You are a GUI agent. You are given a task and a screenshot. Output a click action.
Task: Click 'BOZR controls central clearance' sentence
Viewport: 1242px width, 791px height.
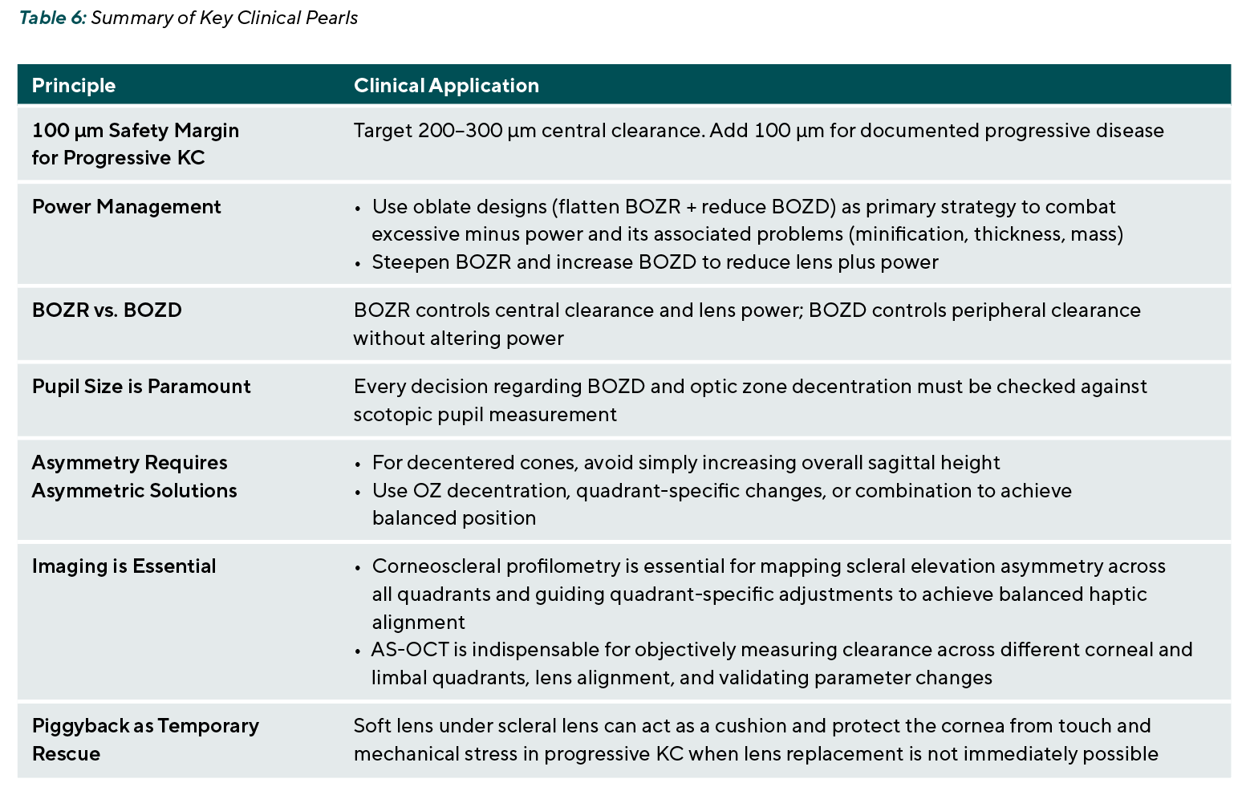tap(747, 324)
